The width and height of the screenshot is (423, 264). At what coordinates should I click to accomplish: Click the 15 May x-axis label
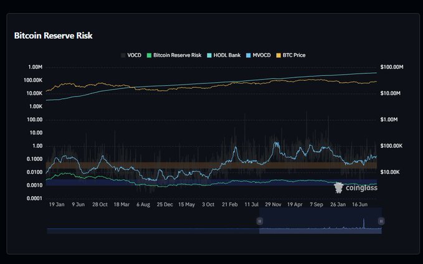click(186, 205)
